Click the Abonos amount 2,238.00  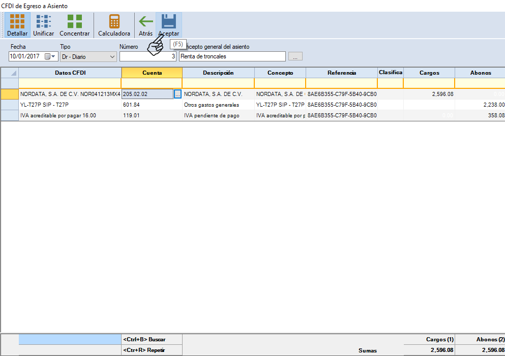(480, 105)
